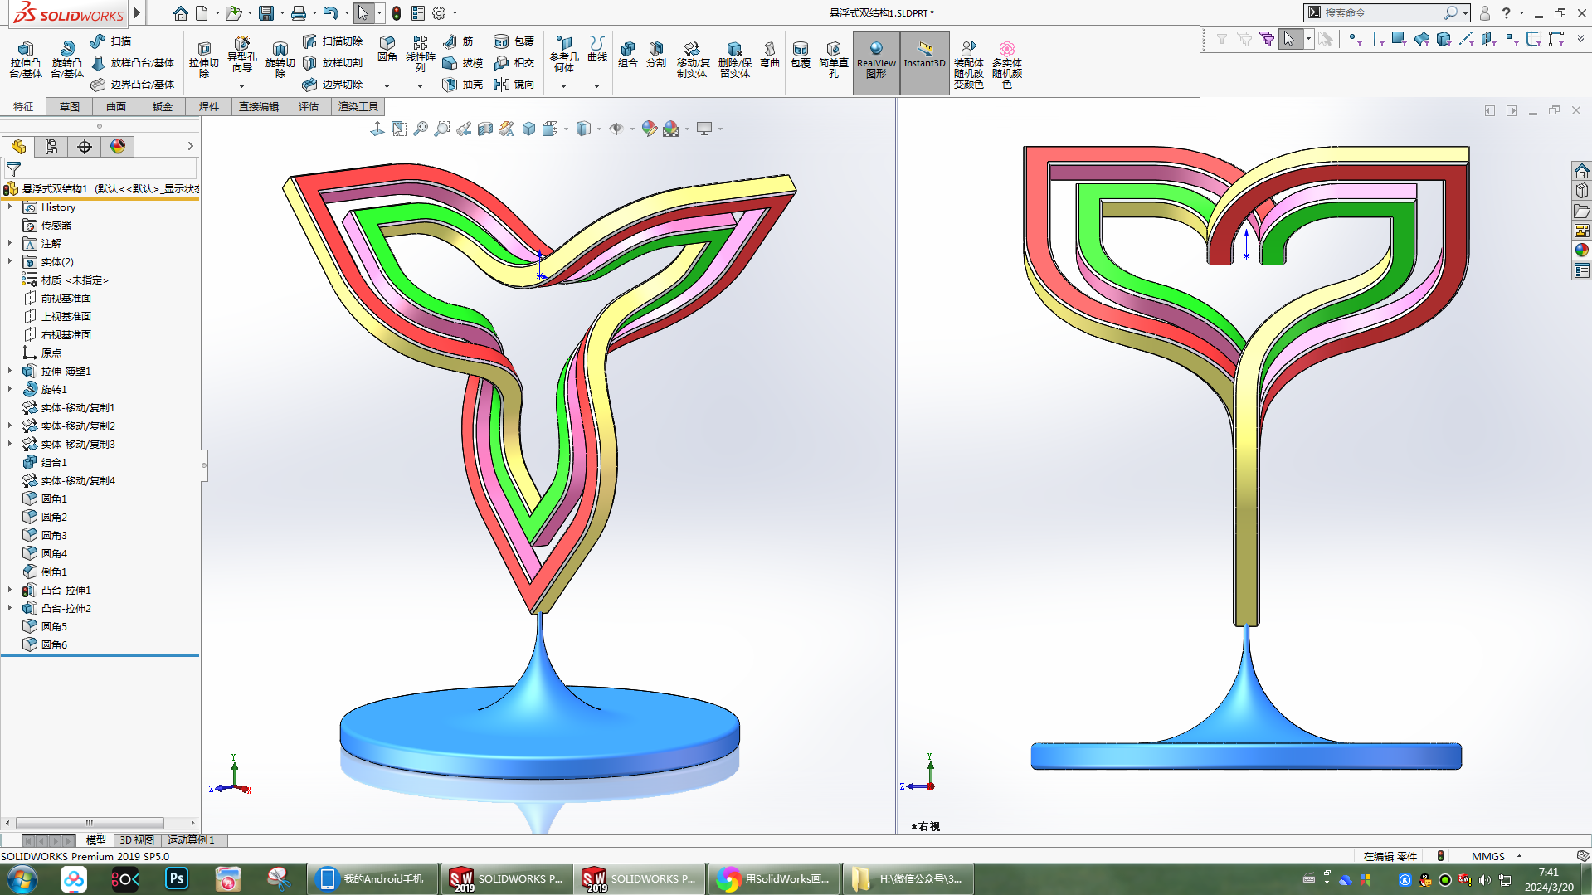Image resolution: width=1592 pixels, height=895 pixels.
Task: Select the 镜向 mirror tool
Action: [x=514, y=84]
